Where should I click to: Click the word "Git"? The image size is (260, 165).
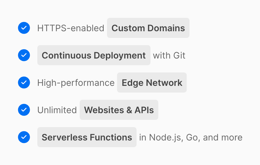[179, 55]
